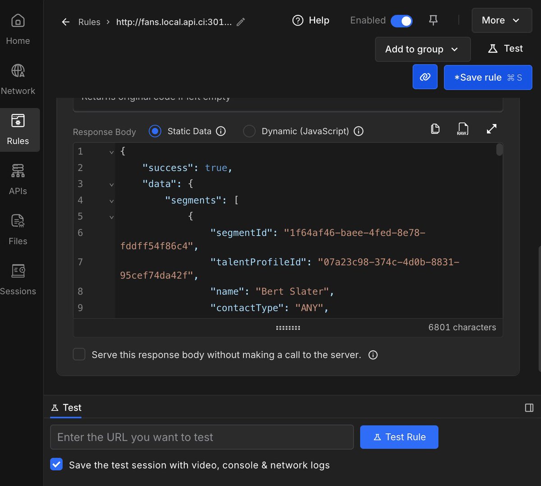Open the Rules section in sidebar
541x486 pixels.
(18, 130)
